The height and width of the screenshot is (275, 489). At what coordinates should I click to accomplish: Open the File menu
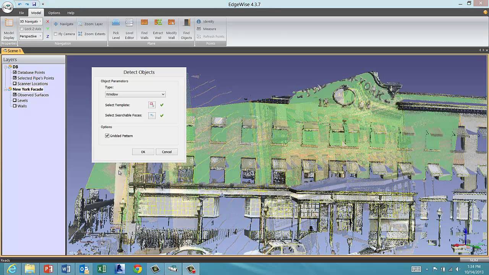(x=21, y=13)
